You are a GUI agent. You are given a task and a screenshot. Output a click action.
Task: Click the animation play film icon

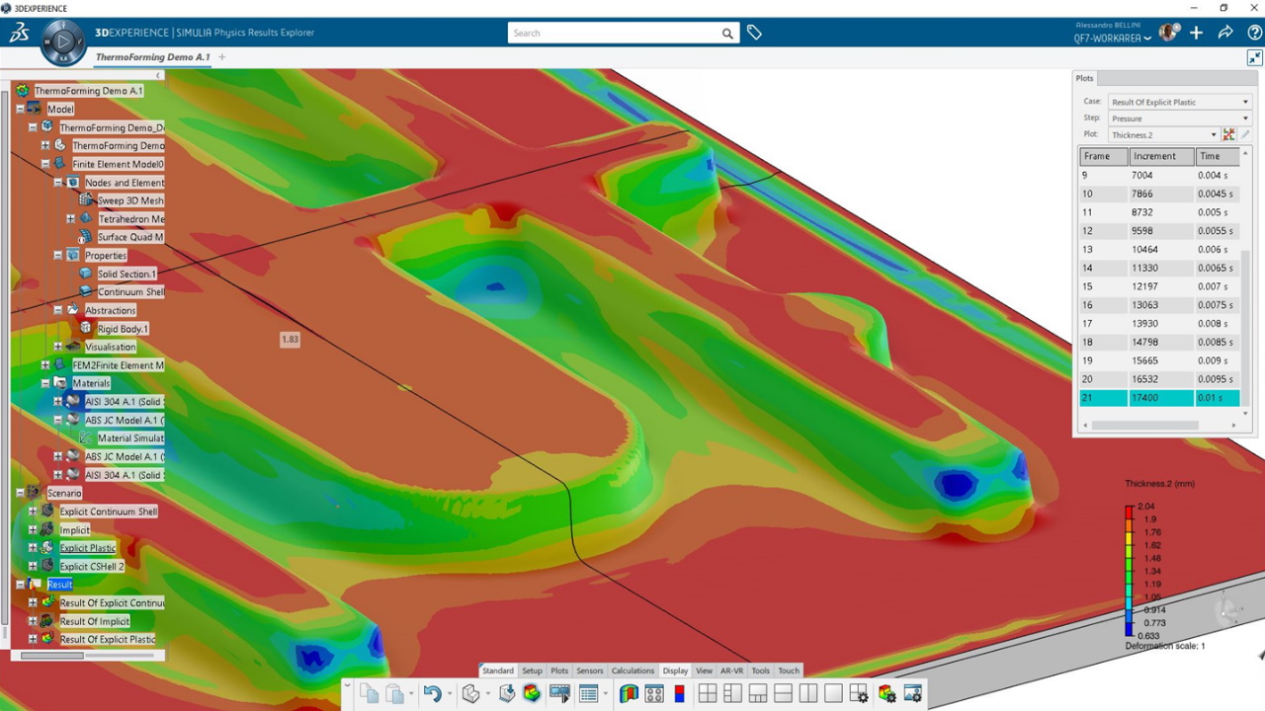(x=559, y=694)
